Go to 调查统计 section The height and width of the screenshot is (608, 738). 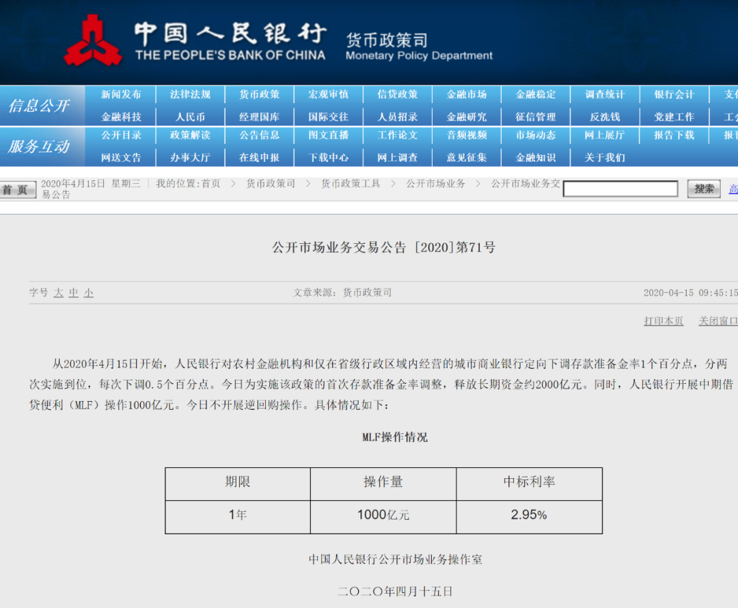click(x=605, y=94)
